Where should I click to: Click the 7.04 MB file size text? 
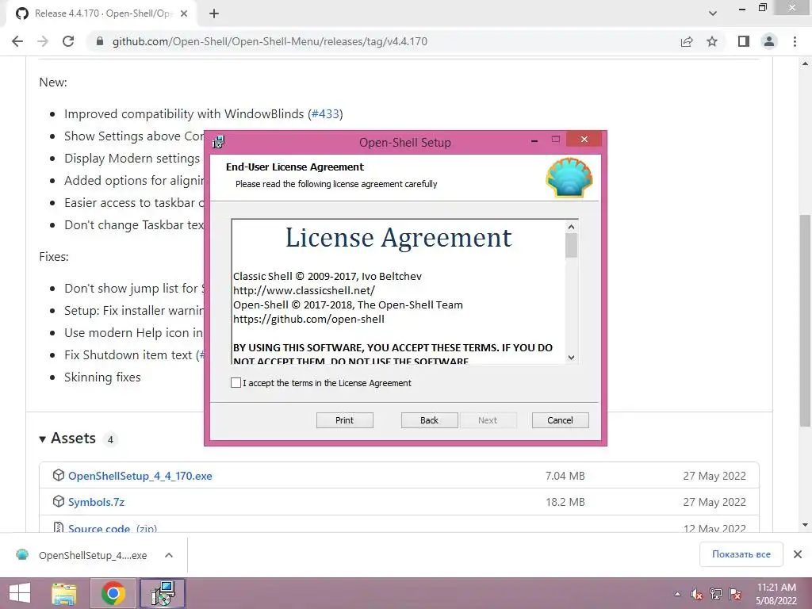coord(565,476)
